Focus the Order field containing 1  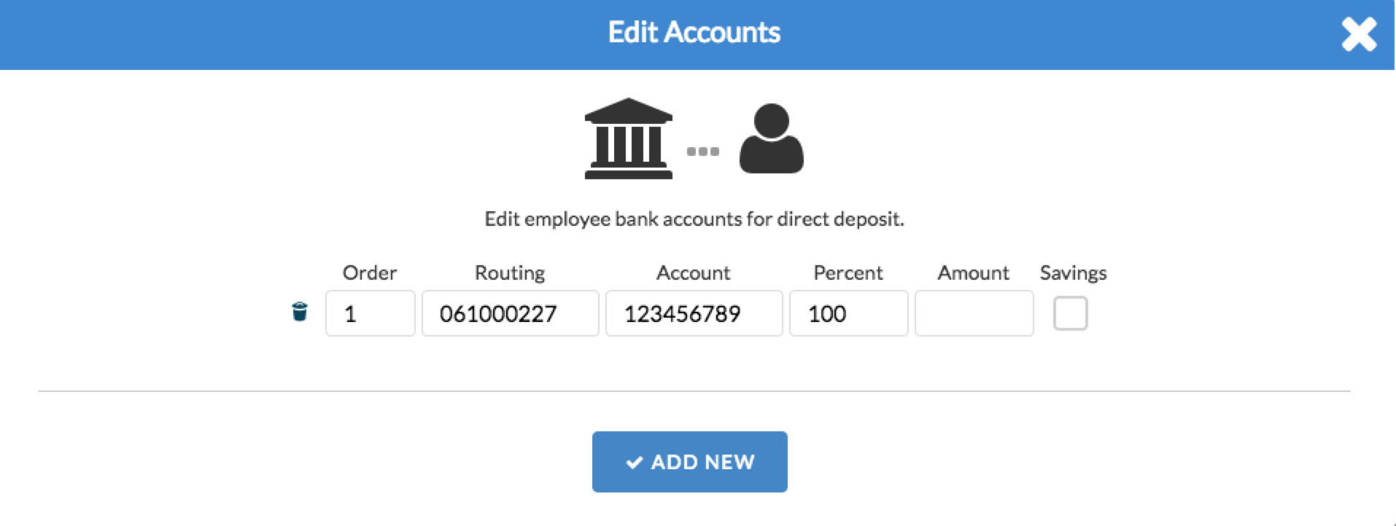click(x=370, y=313)
